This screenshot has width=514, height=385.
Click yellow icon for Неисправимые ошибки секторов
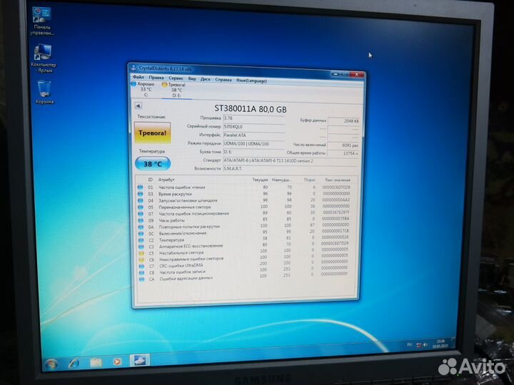coord(141,260)
